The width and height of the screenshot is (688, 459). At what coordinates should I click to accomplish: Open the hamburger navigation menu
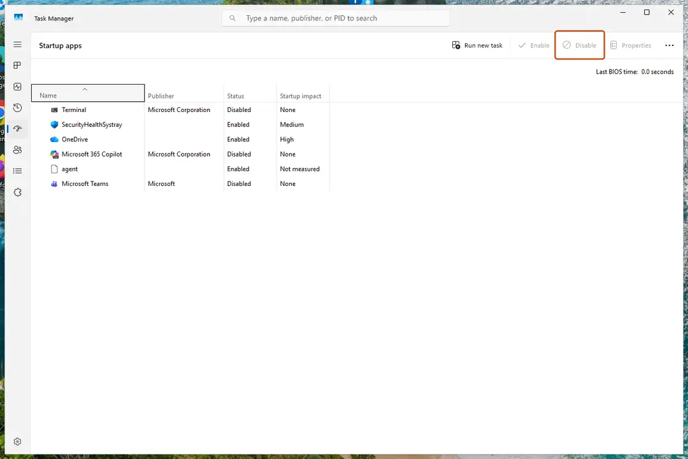tap(18, 45)
